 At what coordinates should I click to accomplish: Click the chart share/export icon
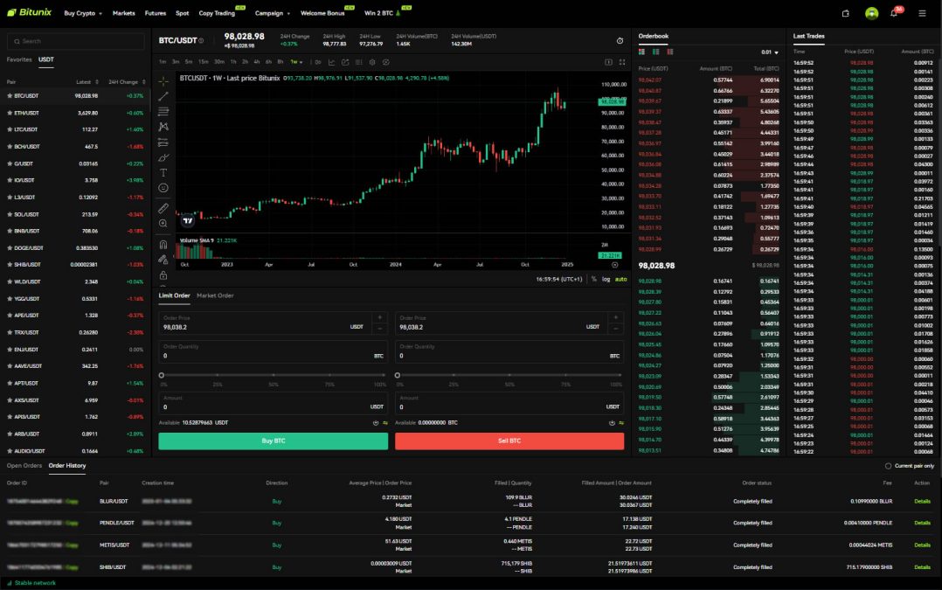coord(345,62)
